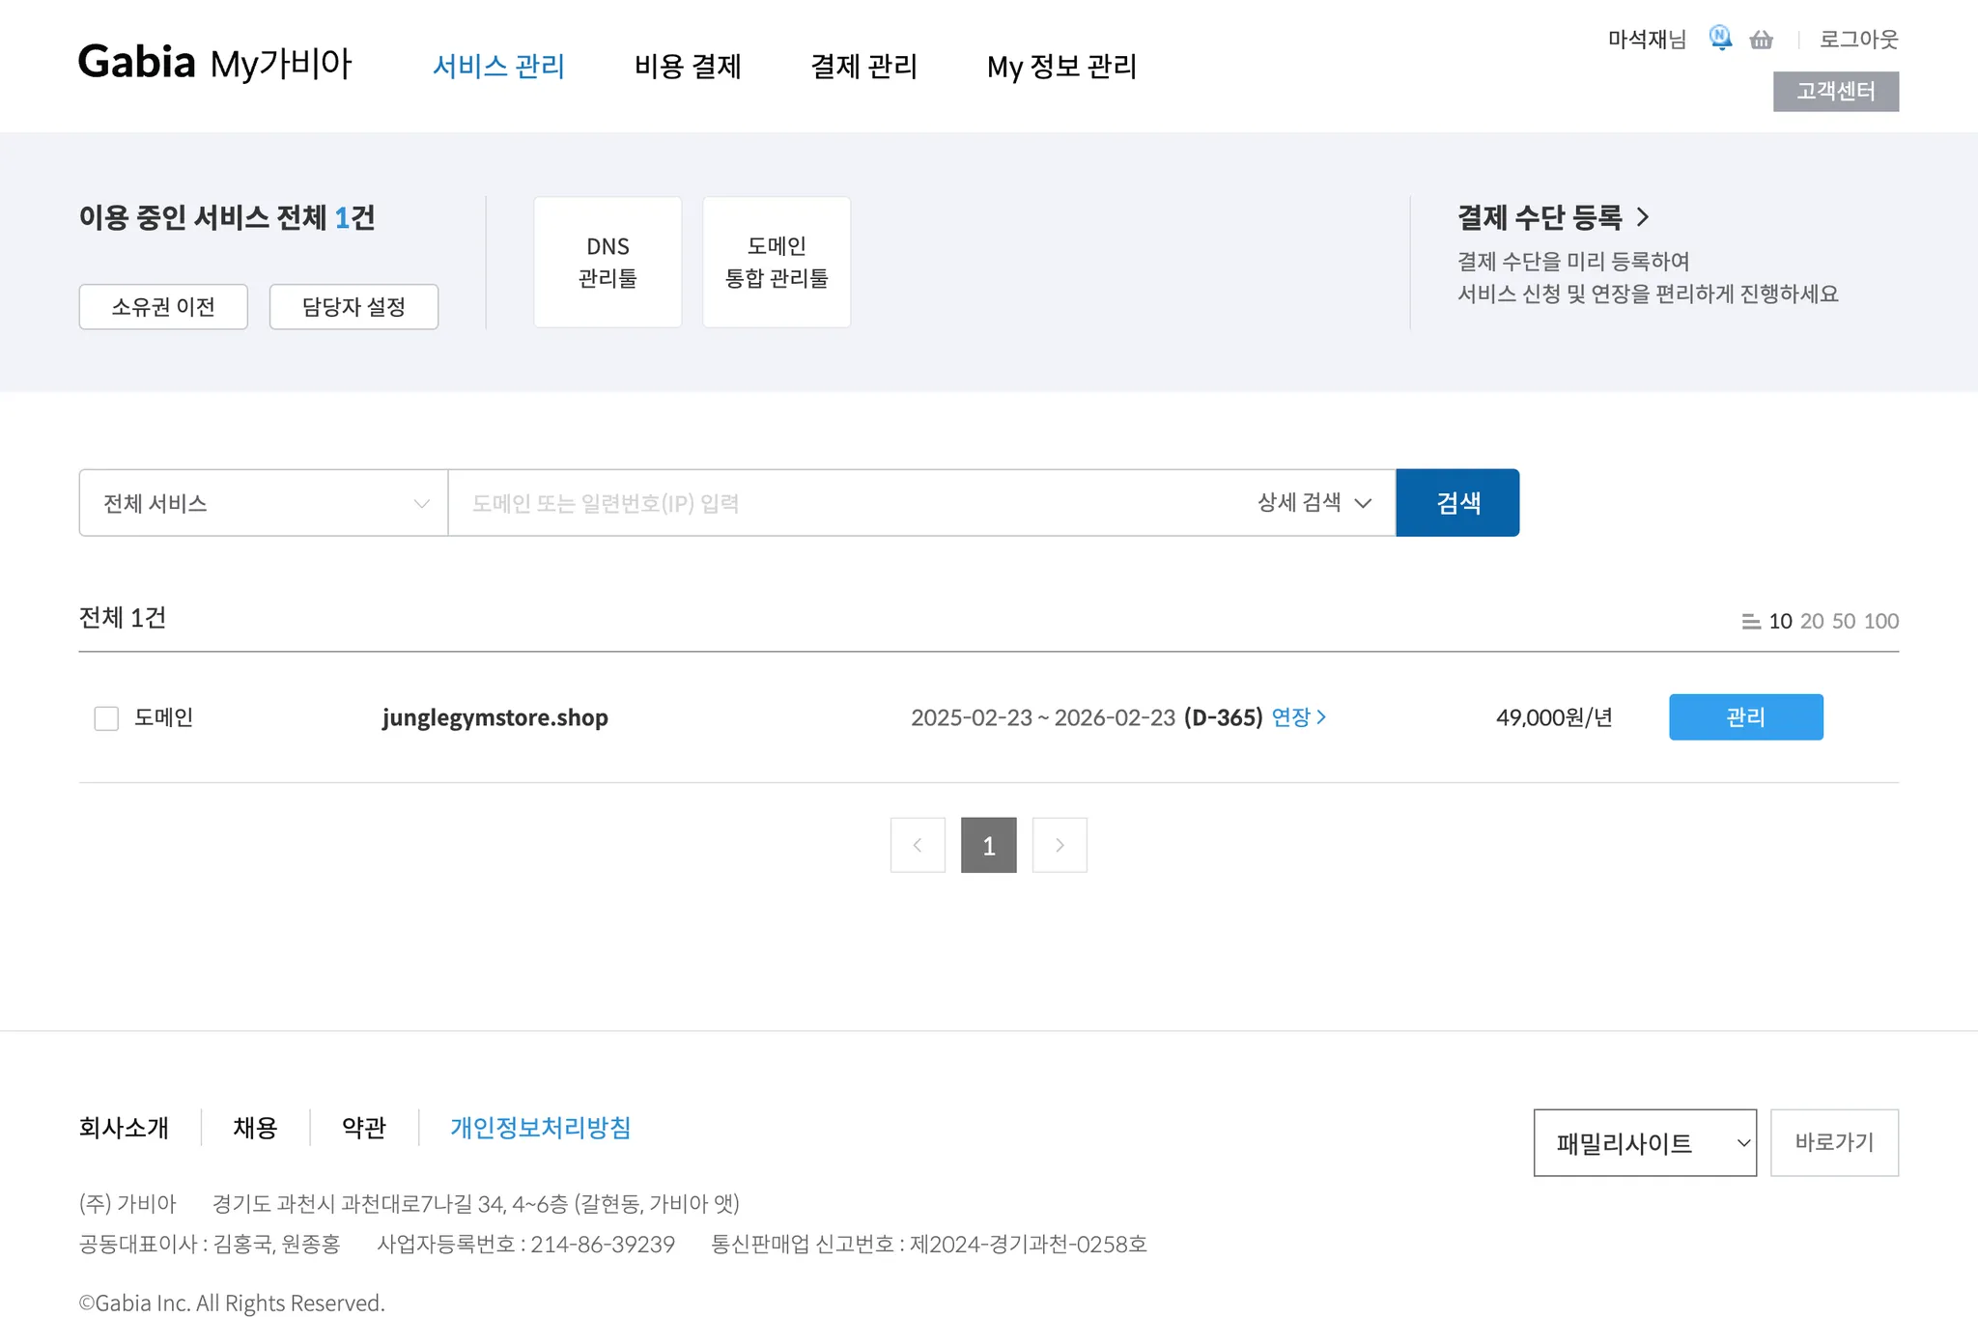Click the list view icon beside 10
Image resolution: width=1978 pixels, height=1317 pixels.
pos(1750,622)
